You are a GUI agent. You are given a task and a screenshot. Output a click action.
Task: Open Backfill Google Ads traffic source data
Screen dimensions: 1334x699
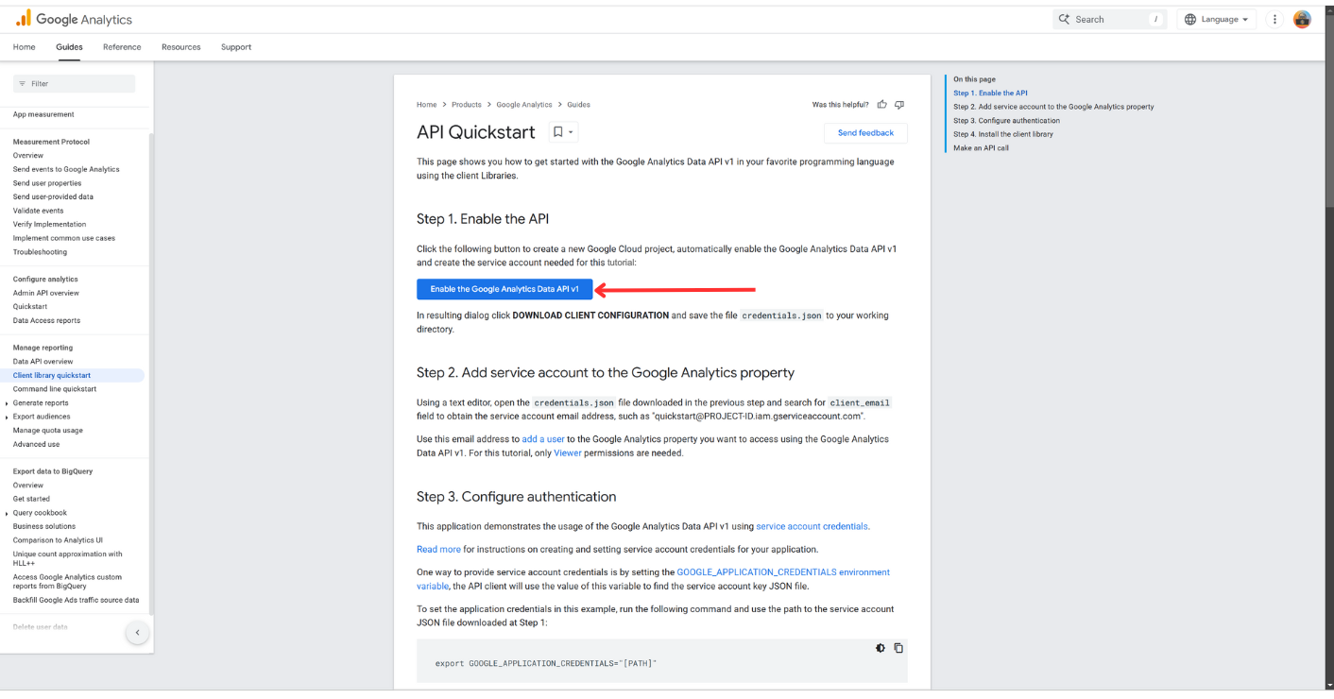click(x=76, y=601)
